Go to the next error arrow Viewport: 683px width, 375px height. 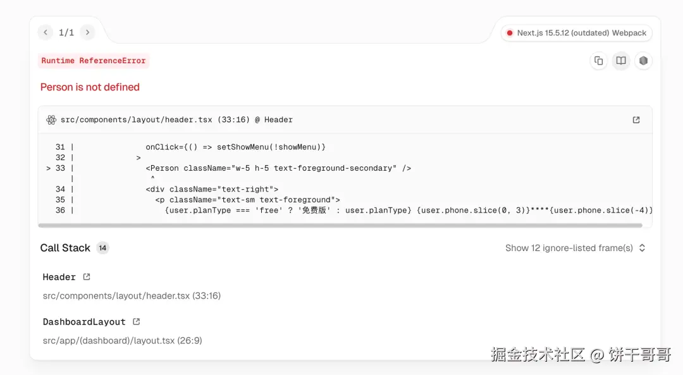tap(87, 32)
